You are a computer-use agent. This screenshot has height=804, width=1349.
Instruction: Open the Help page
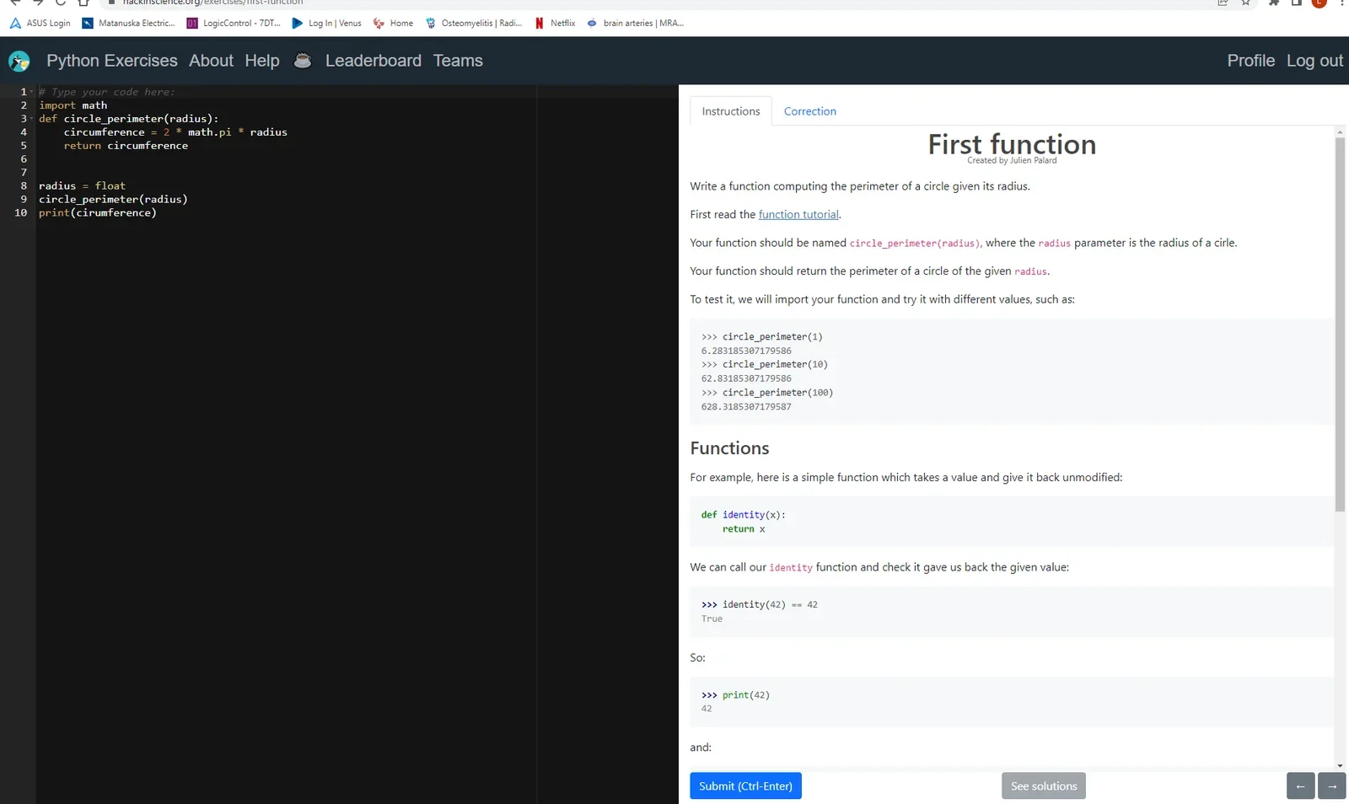(262, 61)
